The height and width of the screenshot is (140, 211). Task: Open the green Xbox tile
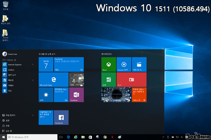[x=109, y=64]
